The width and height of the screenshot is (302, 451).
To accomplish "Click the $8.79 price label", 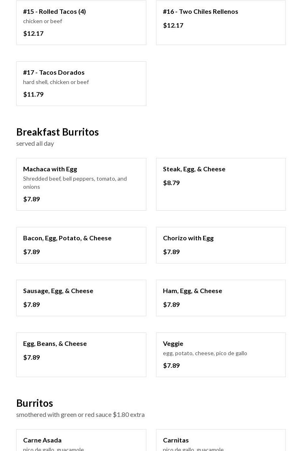I will 171,183.
